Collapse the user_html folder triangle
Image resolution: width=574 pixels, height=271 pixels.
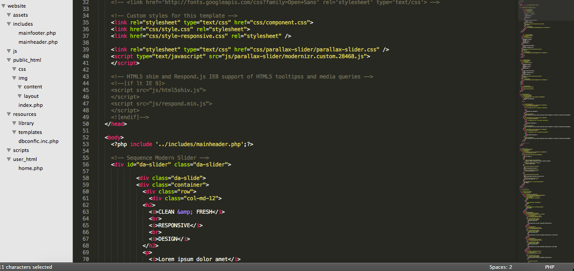(9, 159)
